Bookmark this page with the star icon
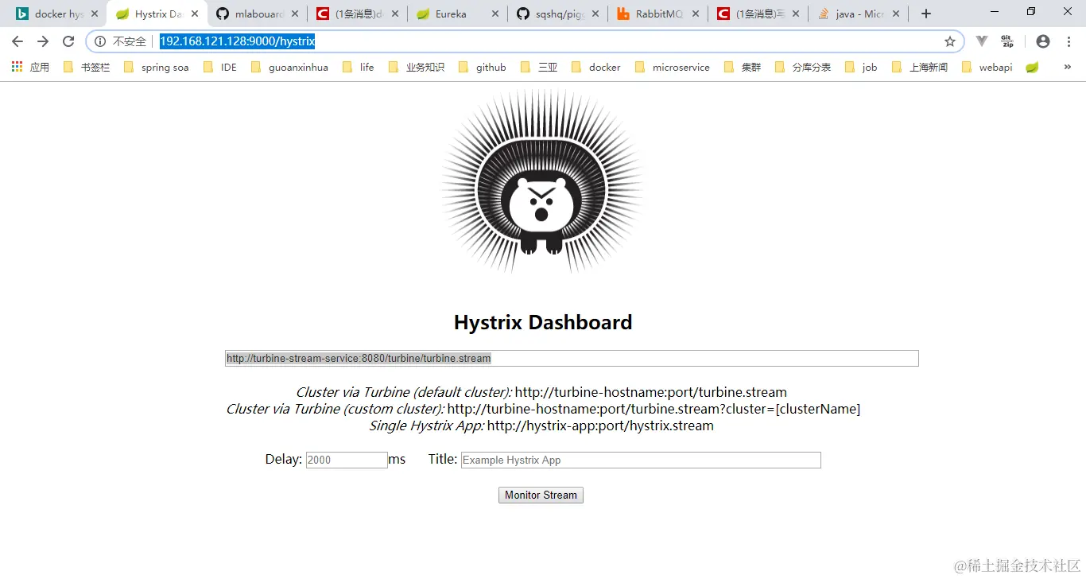The image size is (1086, 579). 950,41
